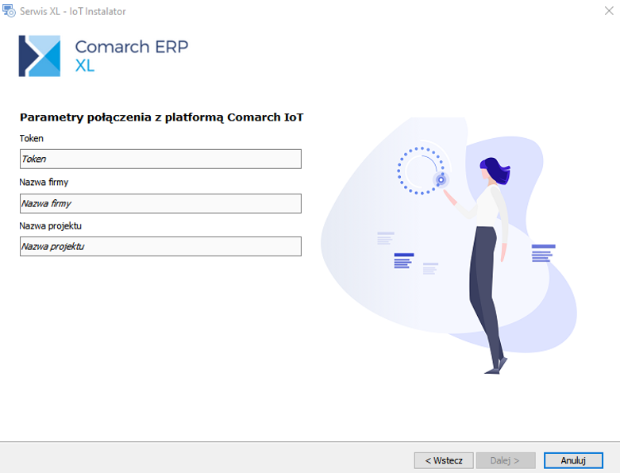Click the disabled Dalej button
Image resolution: width=620 pixels, height=473 pixels.
506,460
